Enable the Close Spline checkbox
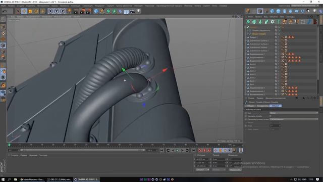 pyautogui.click(x=271, y=116)
